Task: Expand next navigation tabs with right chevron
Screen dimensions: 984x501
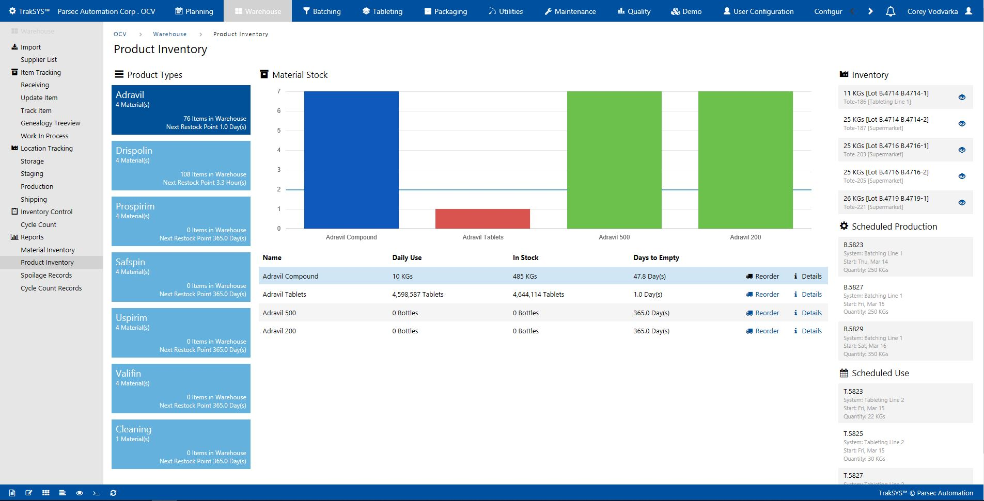Action: tap(870, 11)
